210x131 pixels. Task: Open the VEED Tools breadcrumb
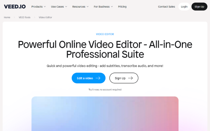[x=24, y=17]
